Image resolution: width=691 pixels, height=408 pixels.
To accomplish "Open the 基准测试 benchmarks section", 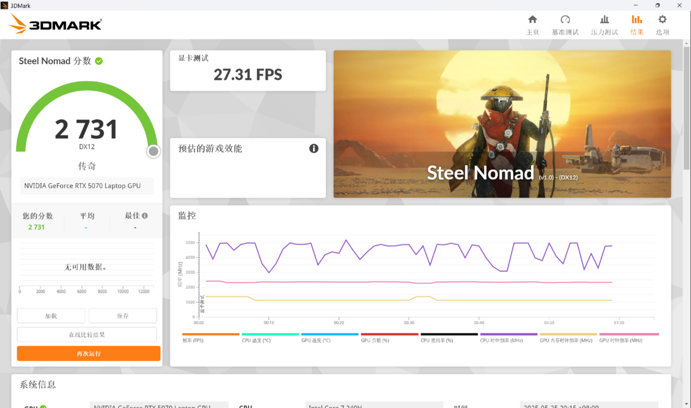I will (565, 25).
